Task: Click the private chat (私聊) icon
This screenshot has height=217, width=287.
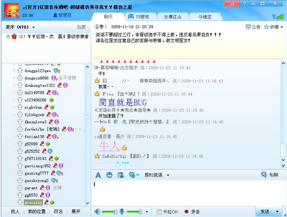Action: pyautogui.click(x=269, y=175)
